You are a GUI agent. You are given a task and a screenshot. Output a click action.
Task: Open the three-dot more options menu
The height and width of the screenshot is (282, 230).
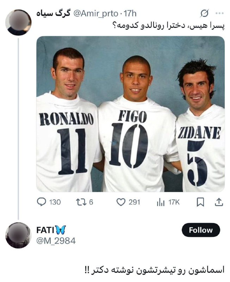coord(219,13)
